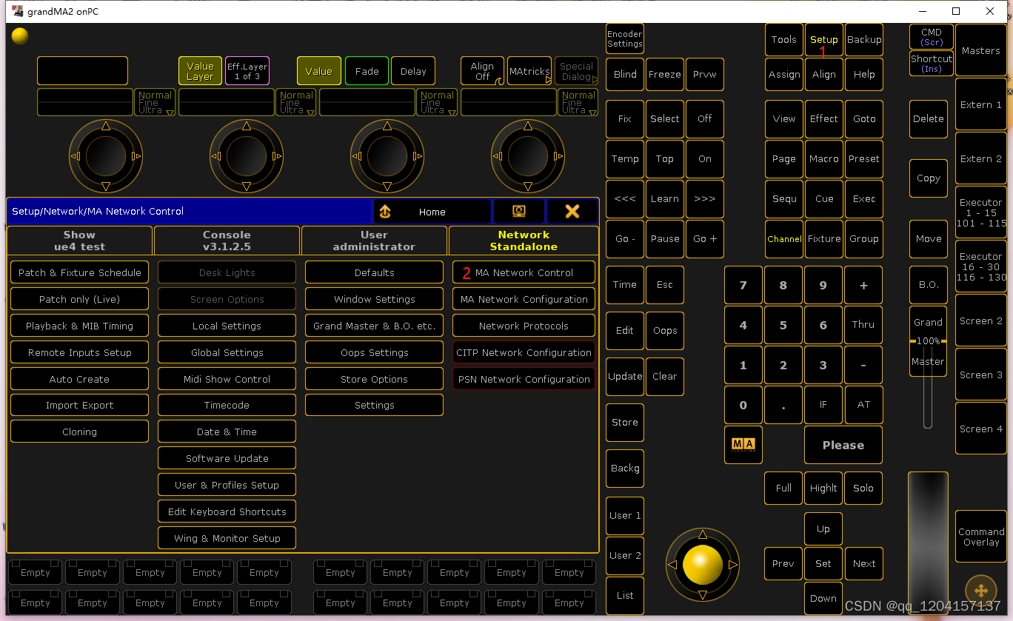This screenshot has height=621, width=1013.
Task: Expand first encoder Normal/Fine/Ultra selector
Action: 155,102
